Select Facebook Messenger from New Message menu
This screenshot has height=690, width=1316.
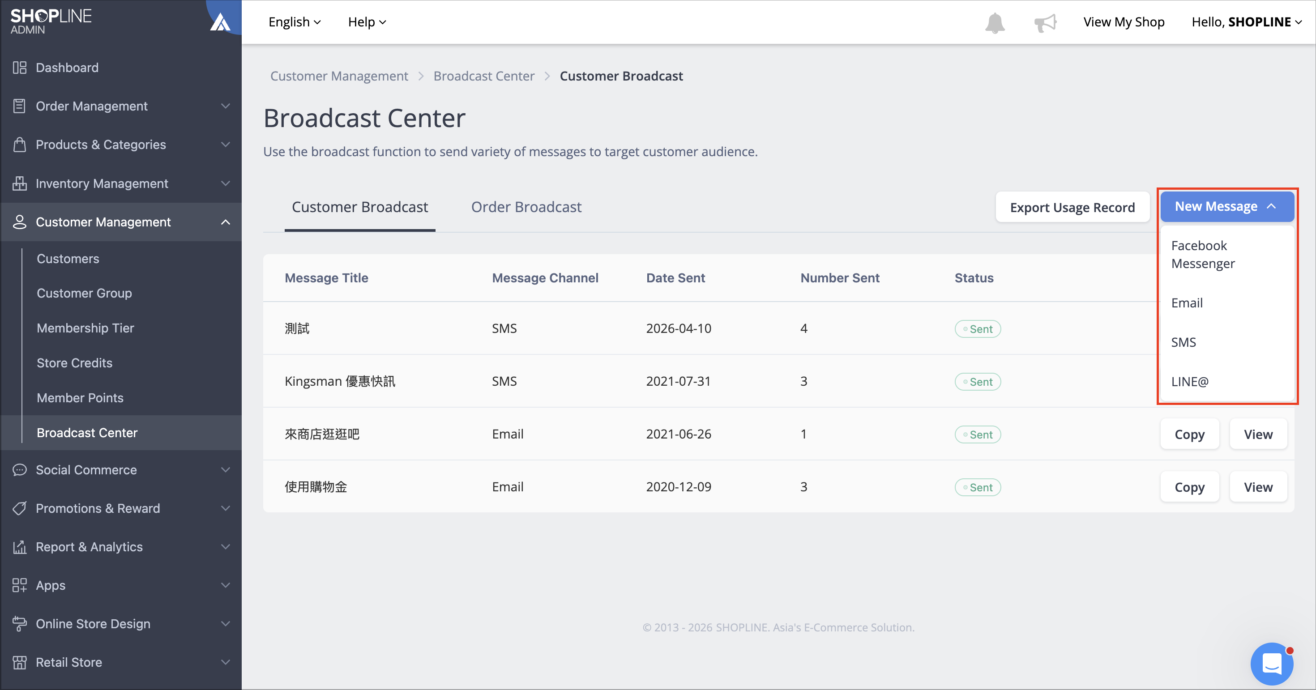point(1227,254)
